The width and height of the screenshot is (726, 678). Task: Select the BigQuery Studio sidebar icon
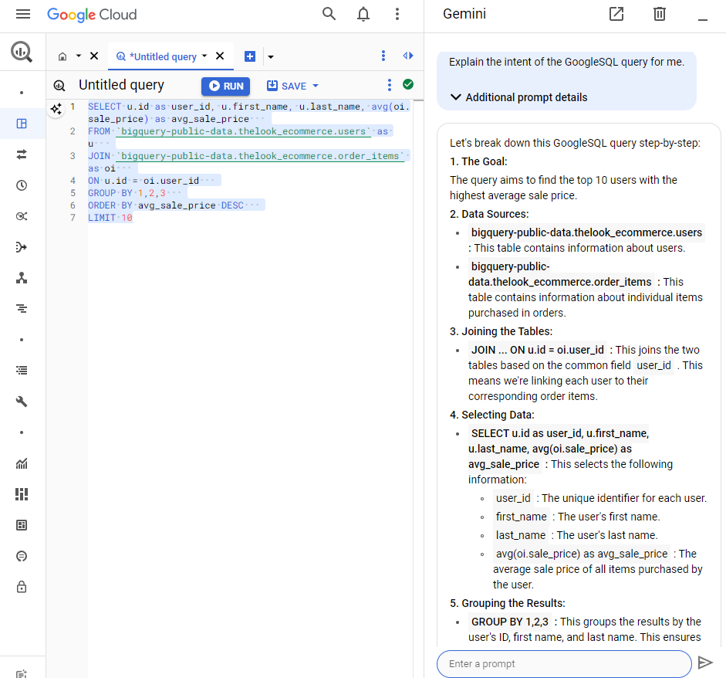pos(22,124)
